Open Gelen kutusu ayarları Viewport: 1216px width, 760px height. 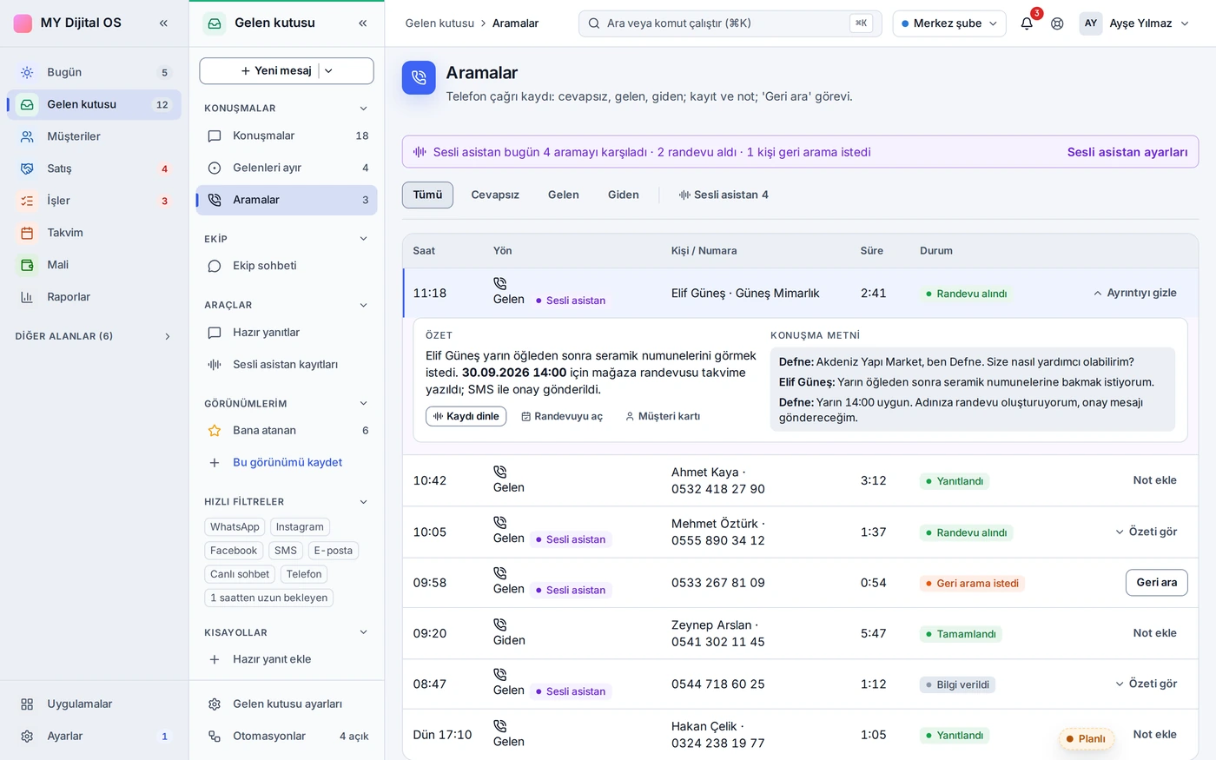287,704
